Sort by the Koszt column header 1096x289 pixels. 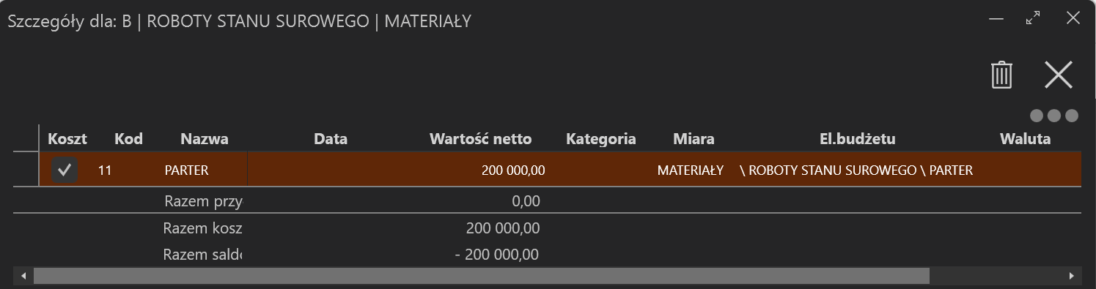point(67,138)
